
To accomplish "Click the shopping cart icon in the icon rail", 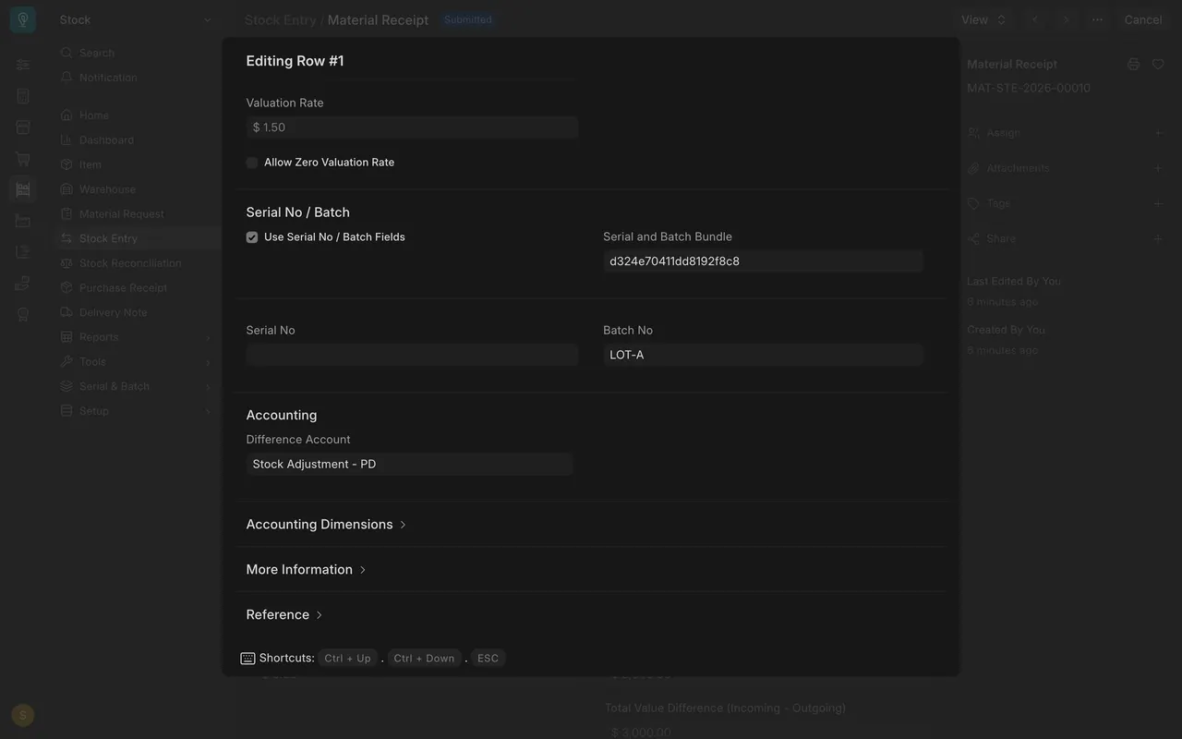I will coord(23,159).
